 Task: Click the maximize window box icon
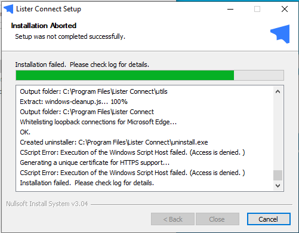(257, 9)
